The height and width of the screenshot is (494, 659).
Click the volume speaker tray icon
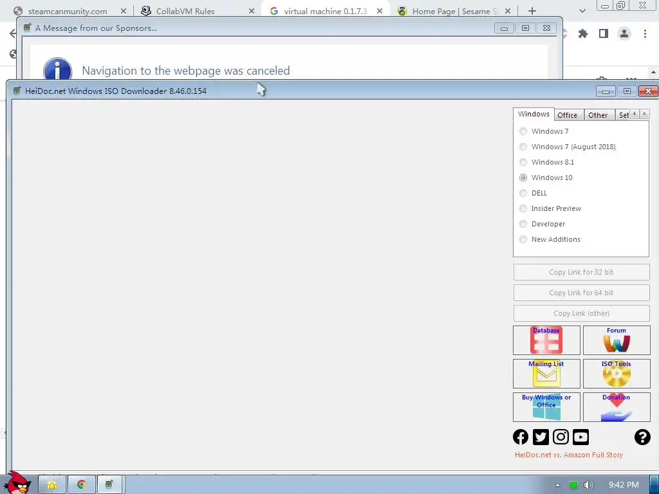(x=588, y=485)
